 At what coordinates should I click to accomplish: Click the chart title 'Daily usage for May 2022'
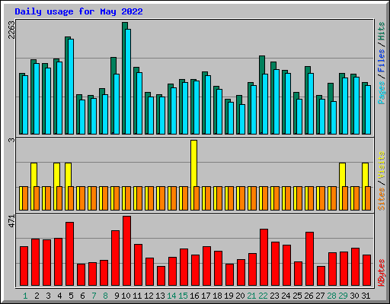[x=78, y=11]
